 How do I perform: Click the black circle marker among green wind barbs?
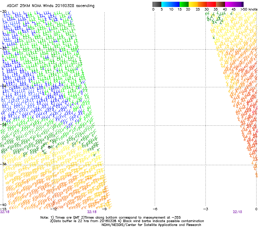pos(49,147)
